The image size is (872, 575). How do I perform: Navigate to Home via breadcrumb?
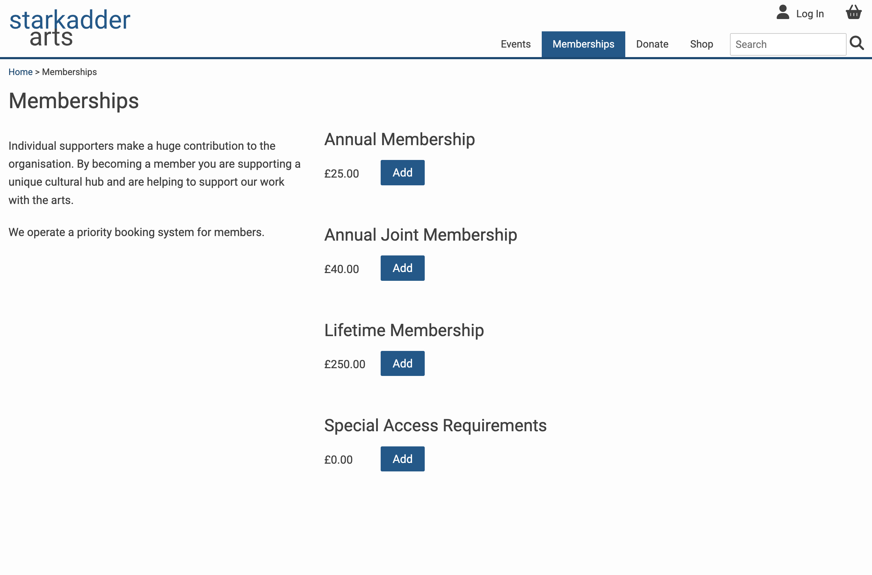[20, 72]
